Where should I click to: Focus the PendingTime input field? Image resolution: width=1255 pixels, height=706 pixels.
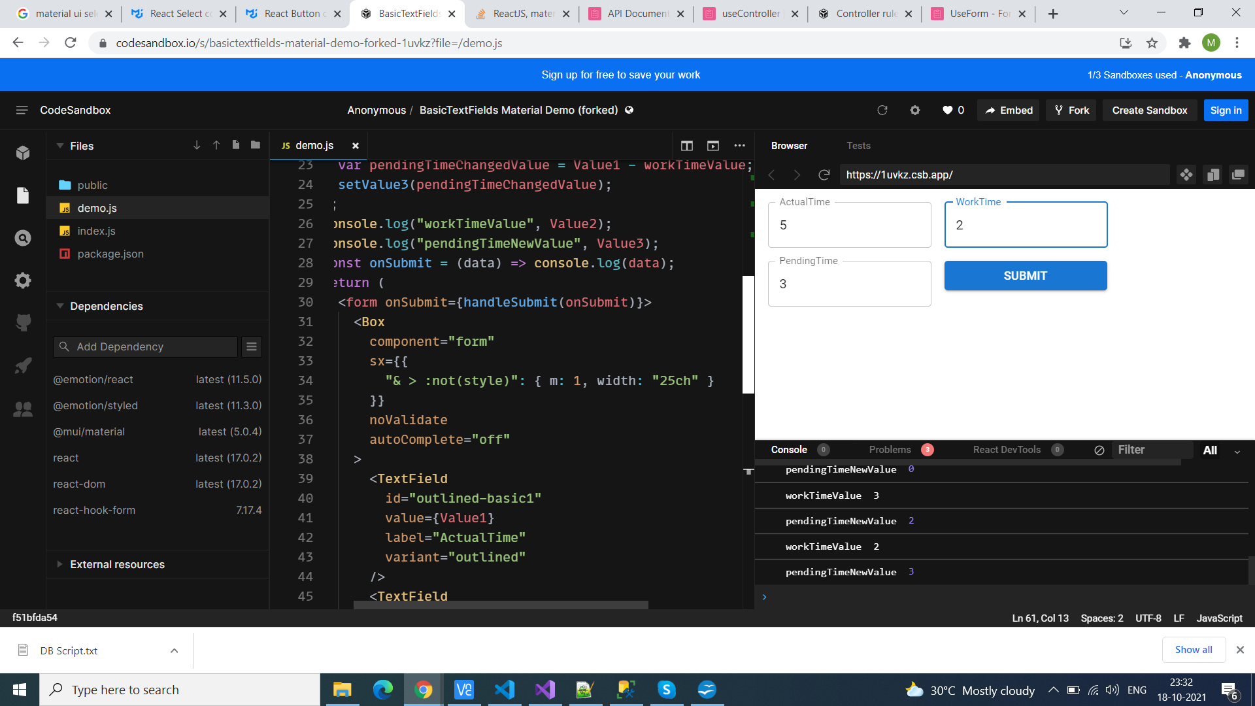pyautogui.click(x=849, y=284)
